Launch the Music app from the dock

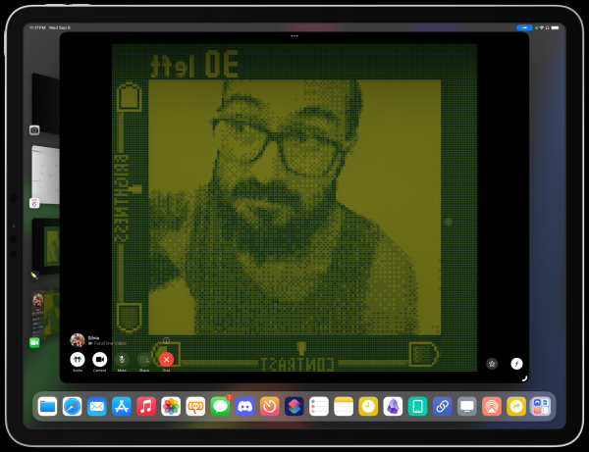pos(146,407)
